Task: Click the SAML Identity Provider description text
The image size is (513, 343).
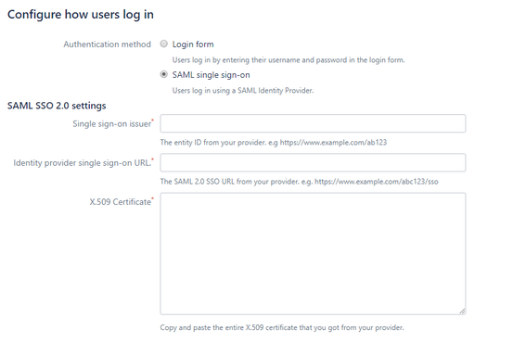Action: coord(243,91)
